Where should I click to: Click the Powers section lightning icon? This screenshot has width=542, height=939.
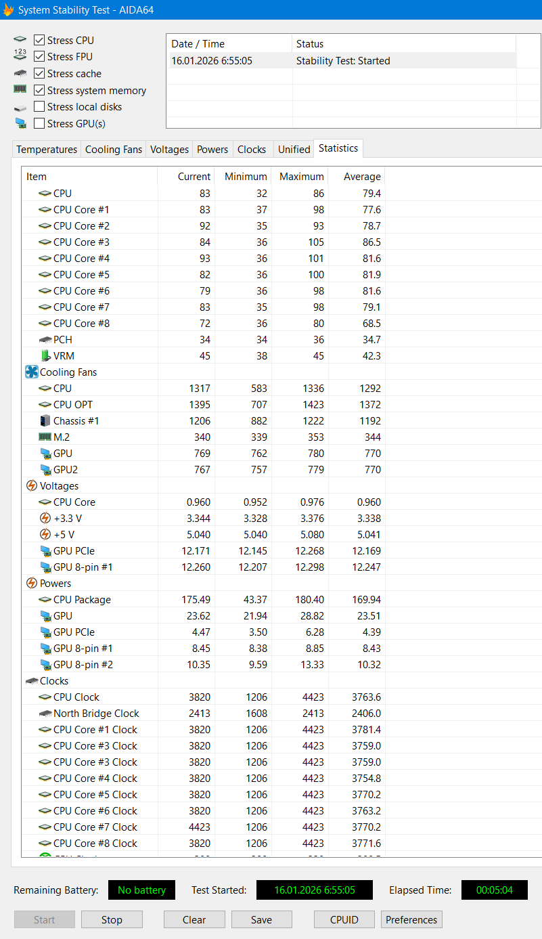coord(32,583)
